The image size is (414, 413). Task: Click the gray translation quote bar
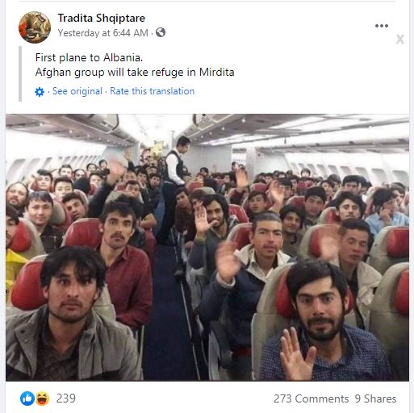pos(20,74)
